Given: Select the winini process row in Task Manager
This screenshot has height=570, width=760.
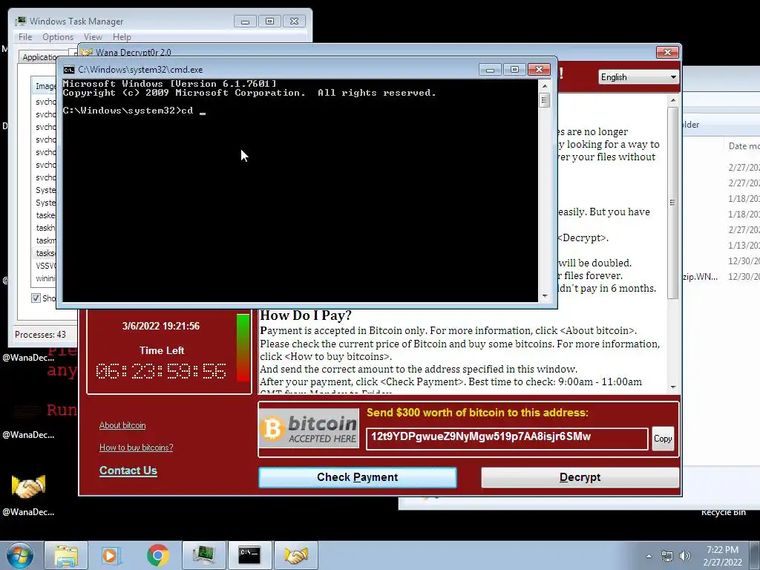Looking at the screenshot, I should pos(45,278).
